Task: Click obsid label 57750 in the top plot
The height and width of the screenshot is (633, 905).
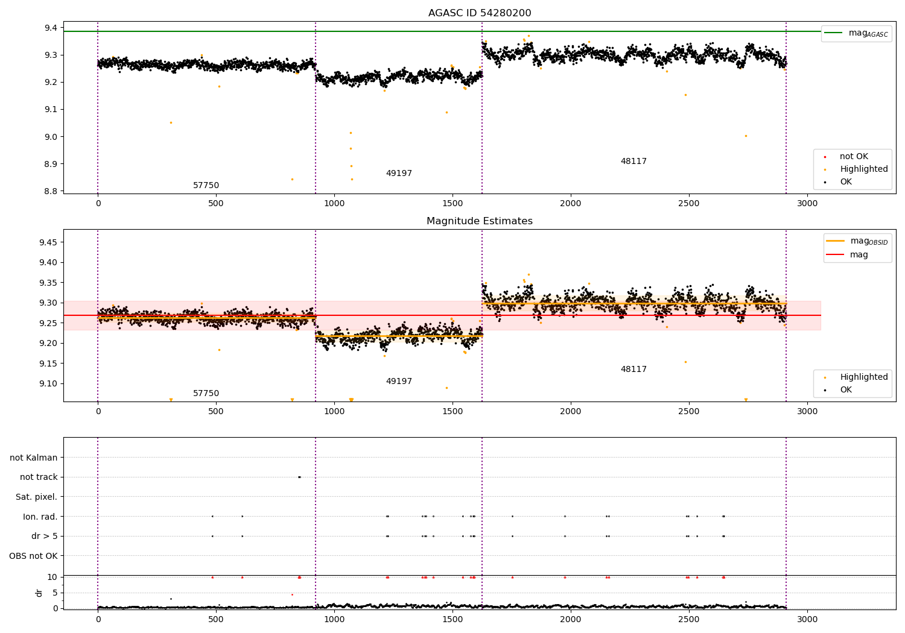Action: [x=206, y=186]
